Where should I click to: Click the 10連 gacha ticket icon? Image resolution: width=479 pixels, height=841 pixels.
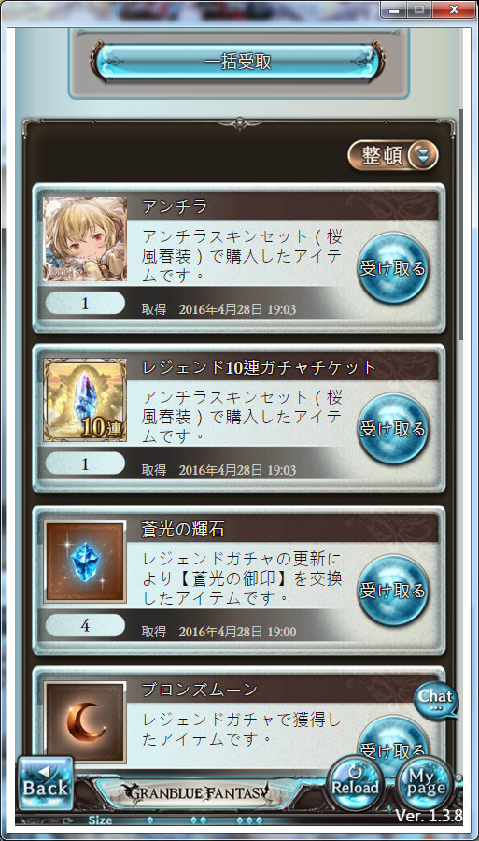[x=85, y=400]
